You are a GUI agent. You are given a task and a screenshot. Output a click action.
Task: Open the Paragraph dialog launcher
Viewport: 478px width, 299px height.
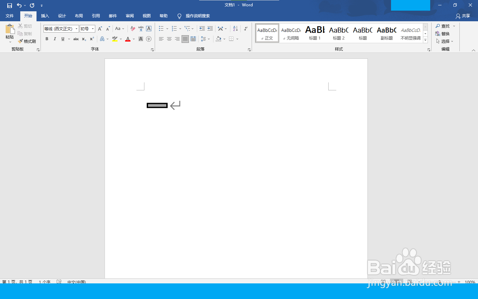tap(249, 50)
